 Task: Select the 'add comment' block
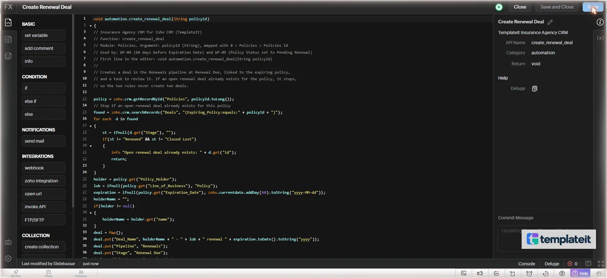click(43, 48)
